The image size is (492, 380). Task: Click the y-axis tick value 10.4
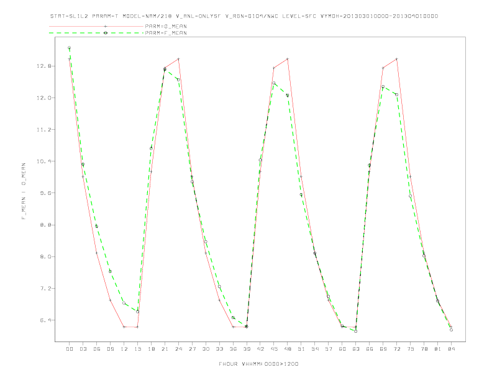pos(43,161)
